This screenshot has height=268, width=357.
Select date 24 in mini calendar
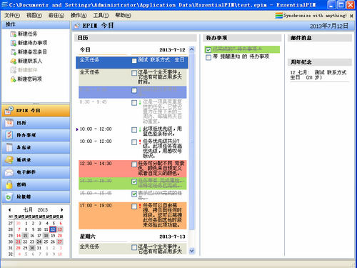pyautogui.click(x=39, y=242)
